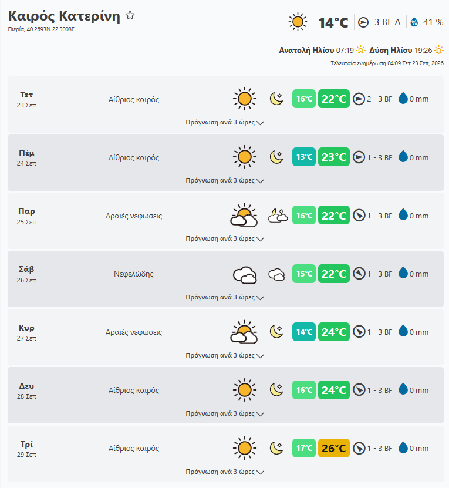Expand Πρόγνωση ανά 3 ώρες for Πέμ 24 Σεπ

[x=225, y=180]
